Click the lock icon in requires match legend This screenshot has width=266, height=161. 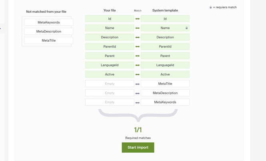pyautogui.click(x=211, y=7)
